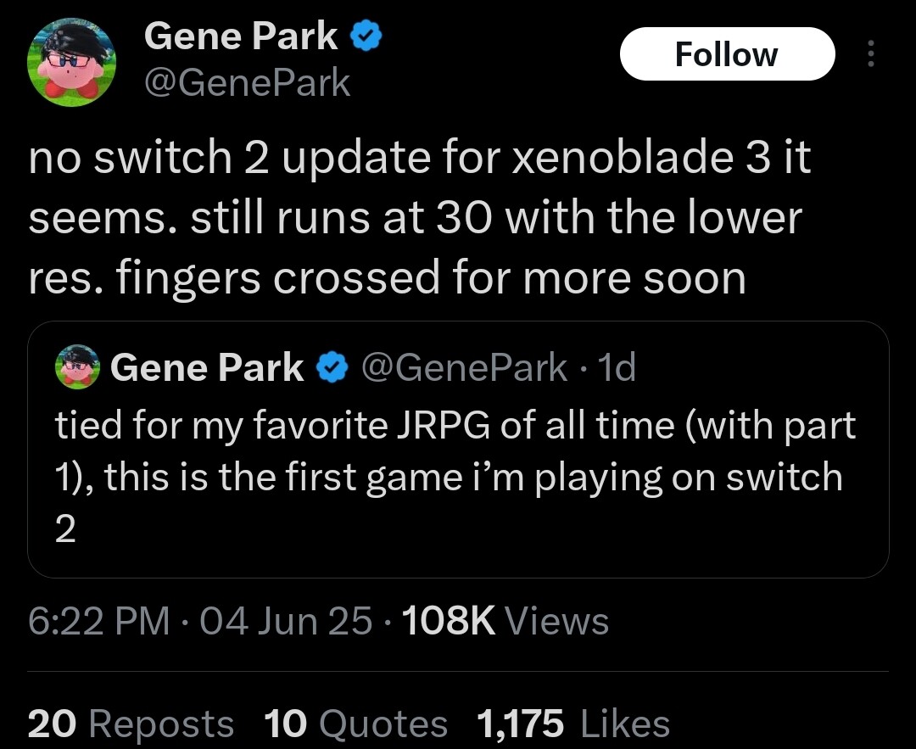Viewport: 916px width, 749px height.
Task: Follow Gene Park
Action: point(726,54)
